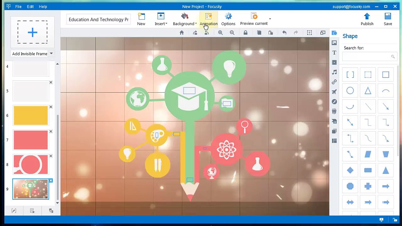Viewport: 402px width, 226px height.
Task: Select the Text tool in sidebar
Action: tap(334, 52)
